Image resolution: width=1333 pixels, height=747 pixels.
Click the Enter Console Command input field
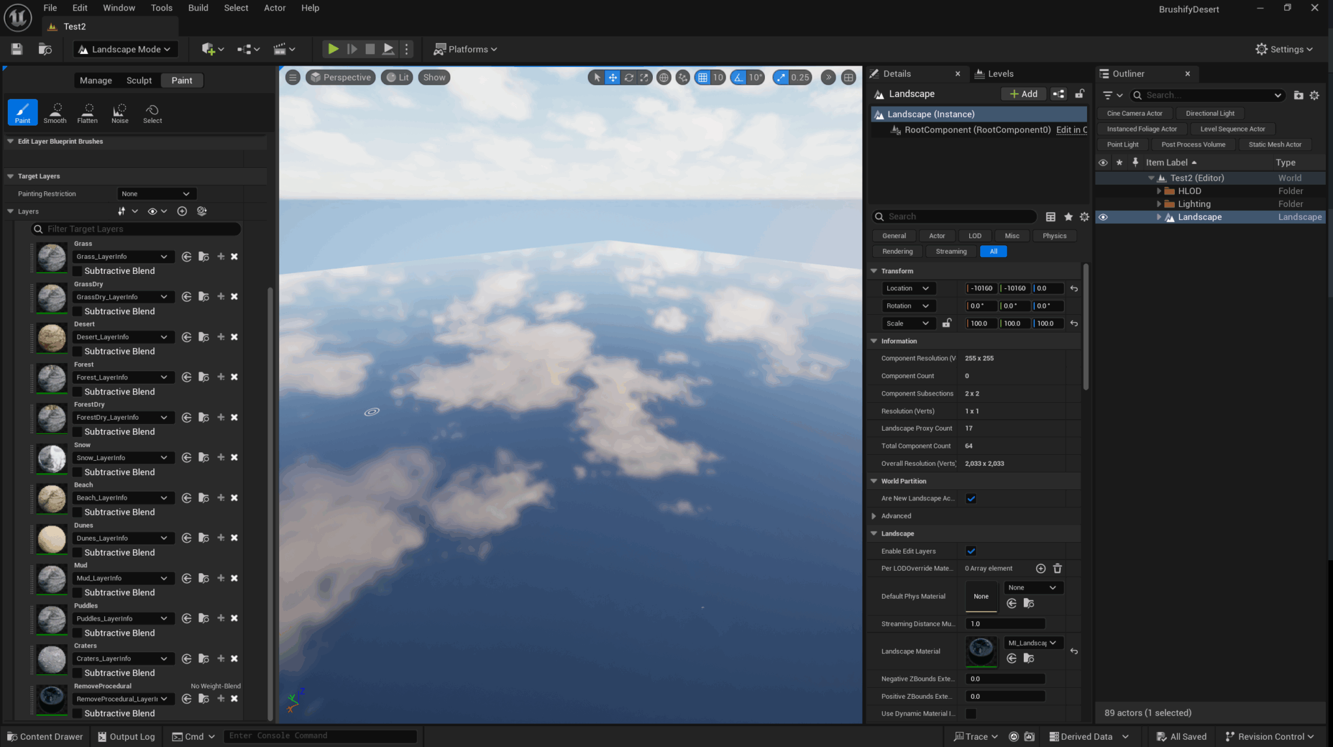coord(320,735)
